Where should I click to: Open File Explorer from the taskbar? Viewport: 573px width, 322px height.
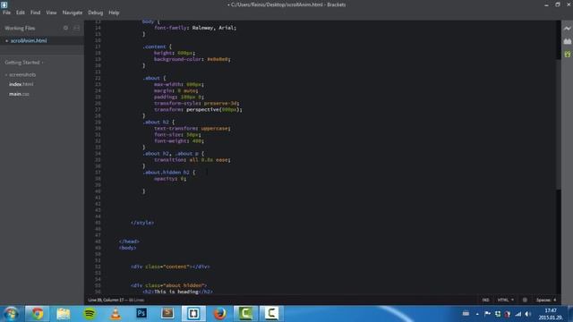click(x=64, y=313)
